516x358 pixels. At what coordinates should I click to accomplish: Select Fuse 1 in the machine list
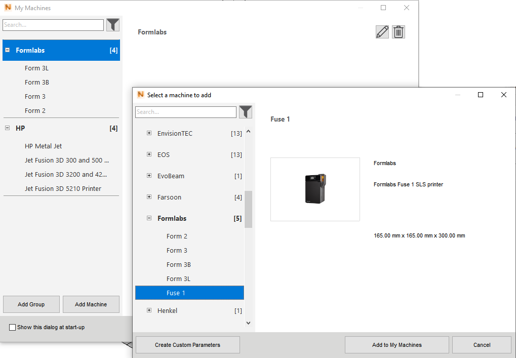point(189,293)
